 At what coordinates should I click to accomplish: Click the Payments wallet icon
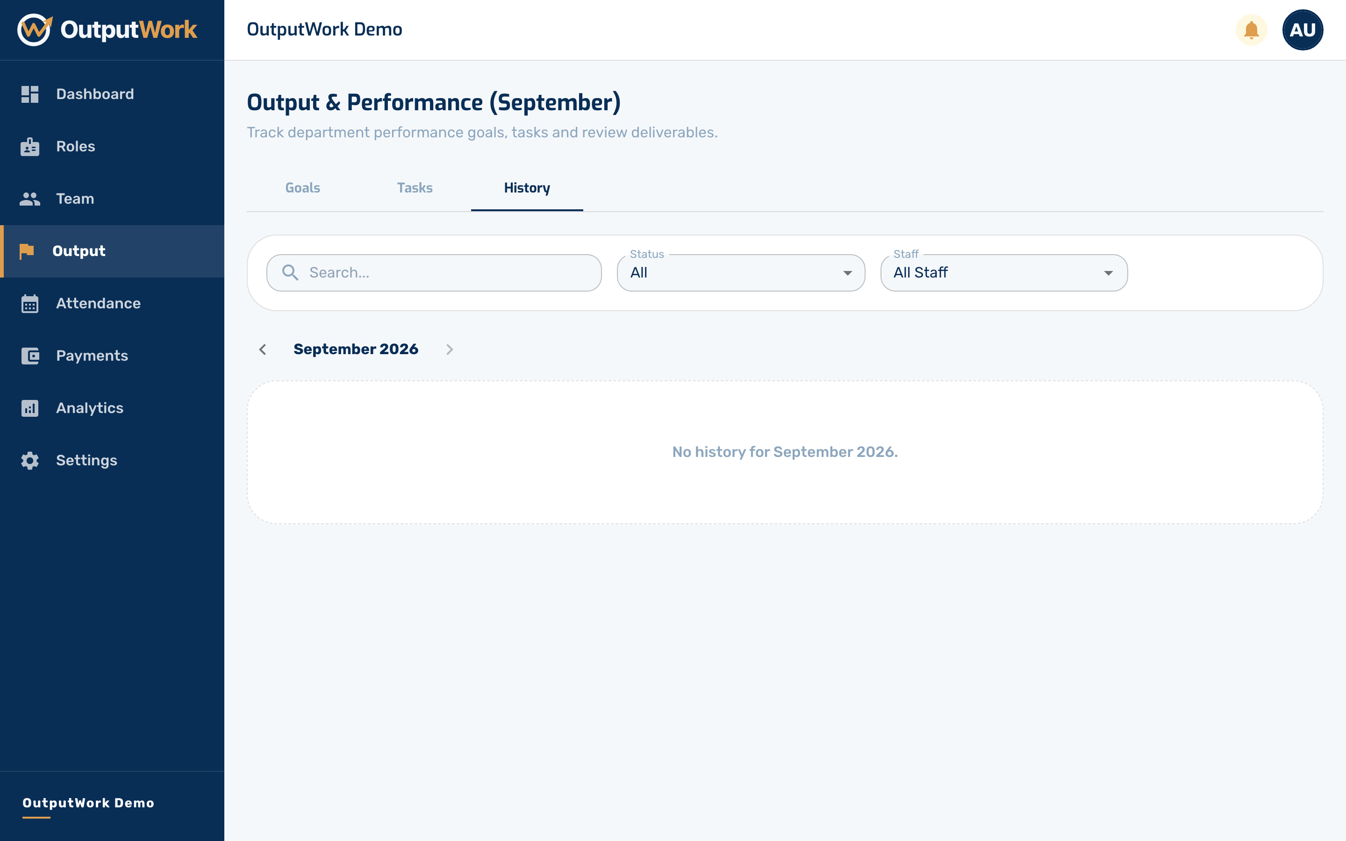[30, 356]
